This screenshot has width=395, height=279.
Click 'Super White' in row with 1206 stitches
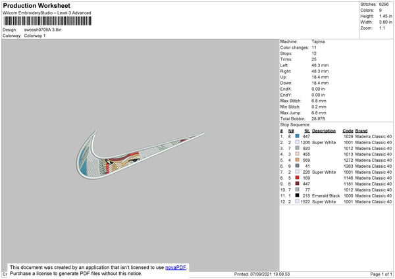[324, 143]
